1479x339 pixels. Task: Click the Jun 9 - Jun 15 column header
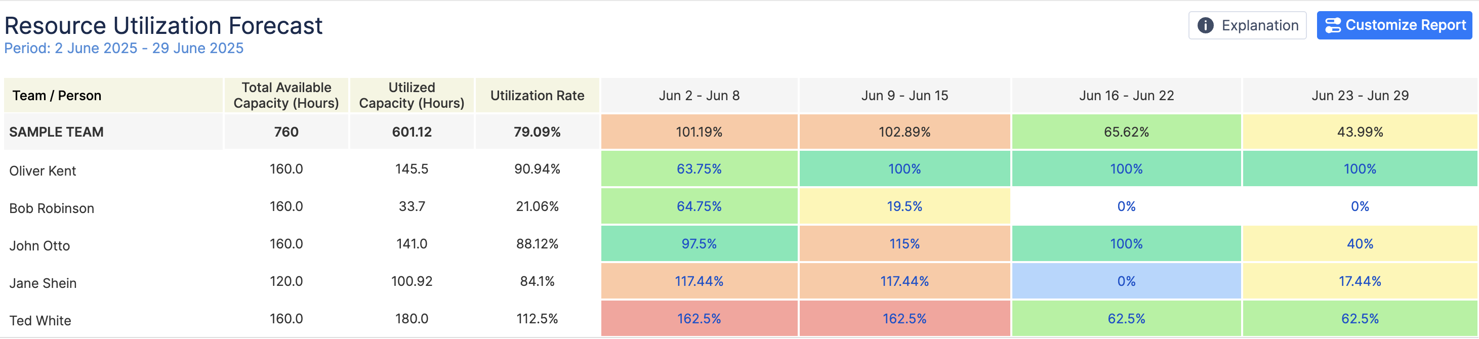click(905, 96)
